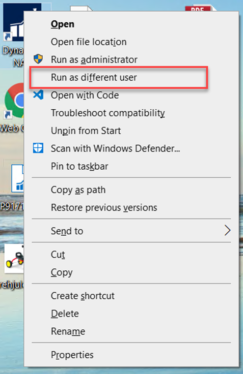The width and height of the screenshot is (243, 374).
Task: Select the go-kart image thumbnail on the desktop
Action: pos(14,259)
